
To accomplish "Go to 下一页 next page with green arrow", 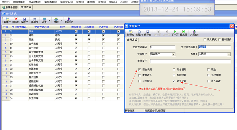I will (175, 33).
